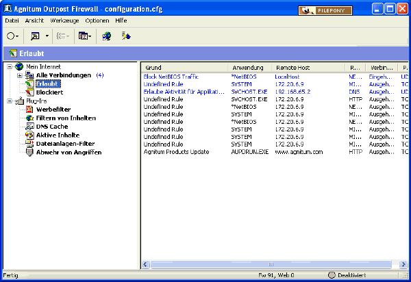Click the Mein Internet tree label
Viewport: 411px width, 282px height.
[x=44, y=67]
